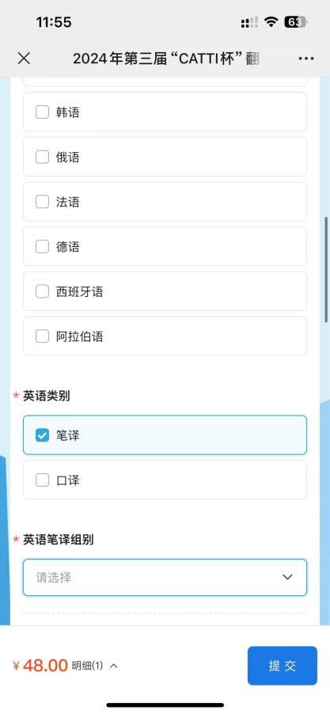The image size is (330, 714).
Task: Check the 阿拉伯语 checkbox
Action: [x=42, y=336]
